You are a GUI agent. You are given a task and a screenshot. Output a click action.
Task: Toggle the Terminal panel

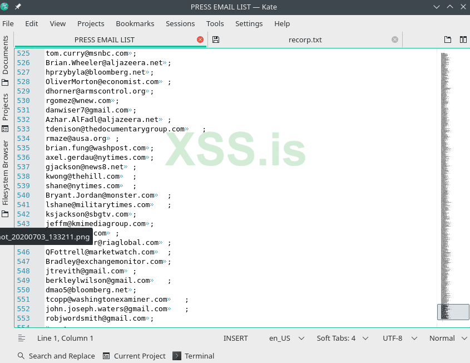pos(194,356)
